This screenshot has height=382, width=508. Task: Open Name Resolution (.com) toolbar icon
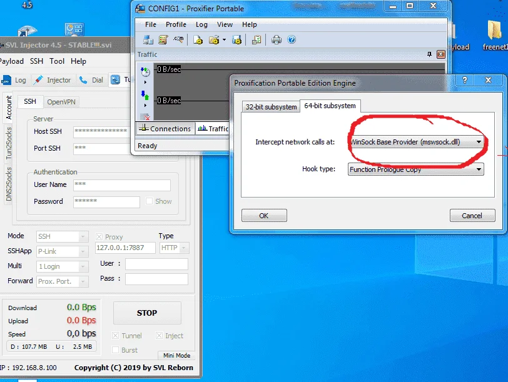click(178, 39)
